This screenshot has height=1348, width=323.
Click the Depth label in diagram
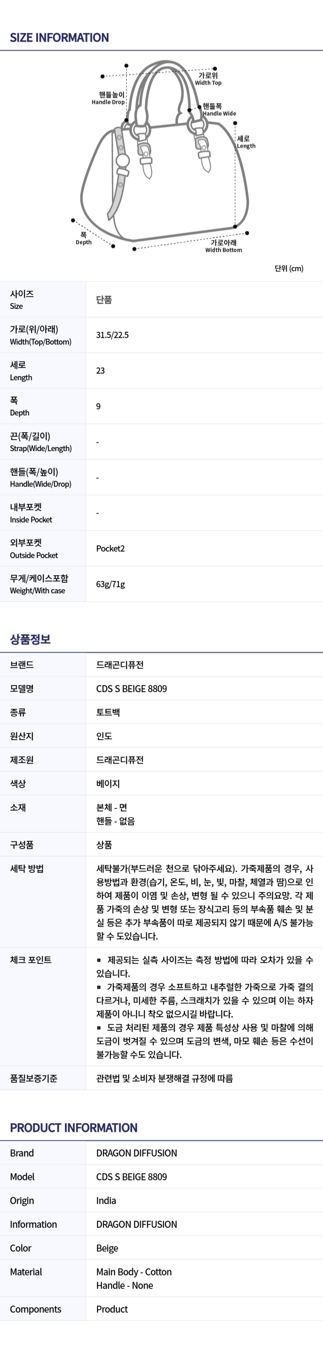tap(84, 238)
